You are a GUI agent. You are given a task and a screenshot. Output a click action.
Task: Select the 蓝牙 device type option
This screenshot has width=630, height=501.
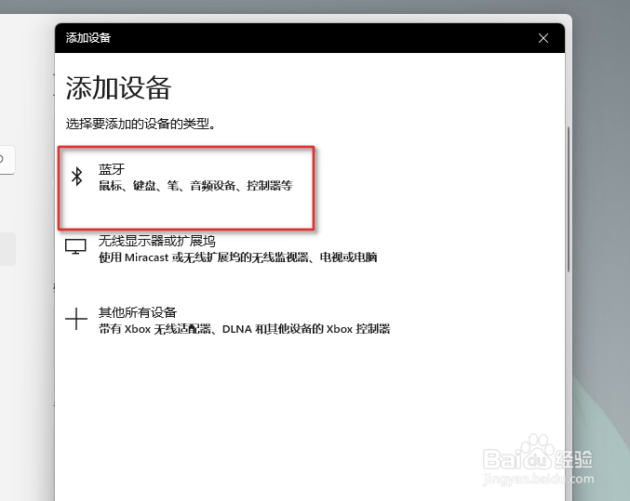tap(186, 188)
